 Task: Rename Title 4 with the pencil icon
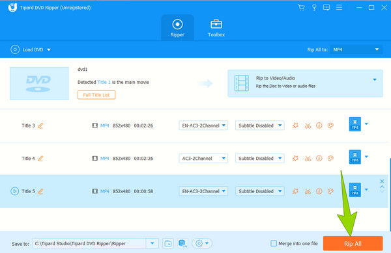[x=40, y=159]
